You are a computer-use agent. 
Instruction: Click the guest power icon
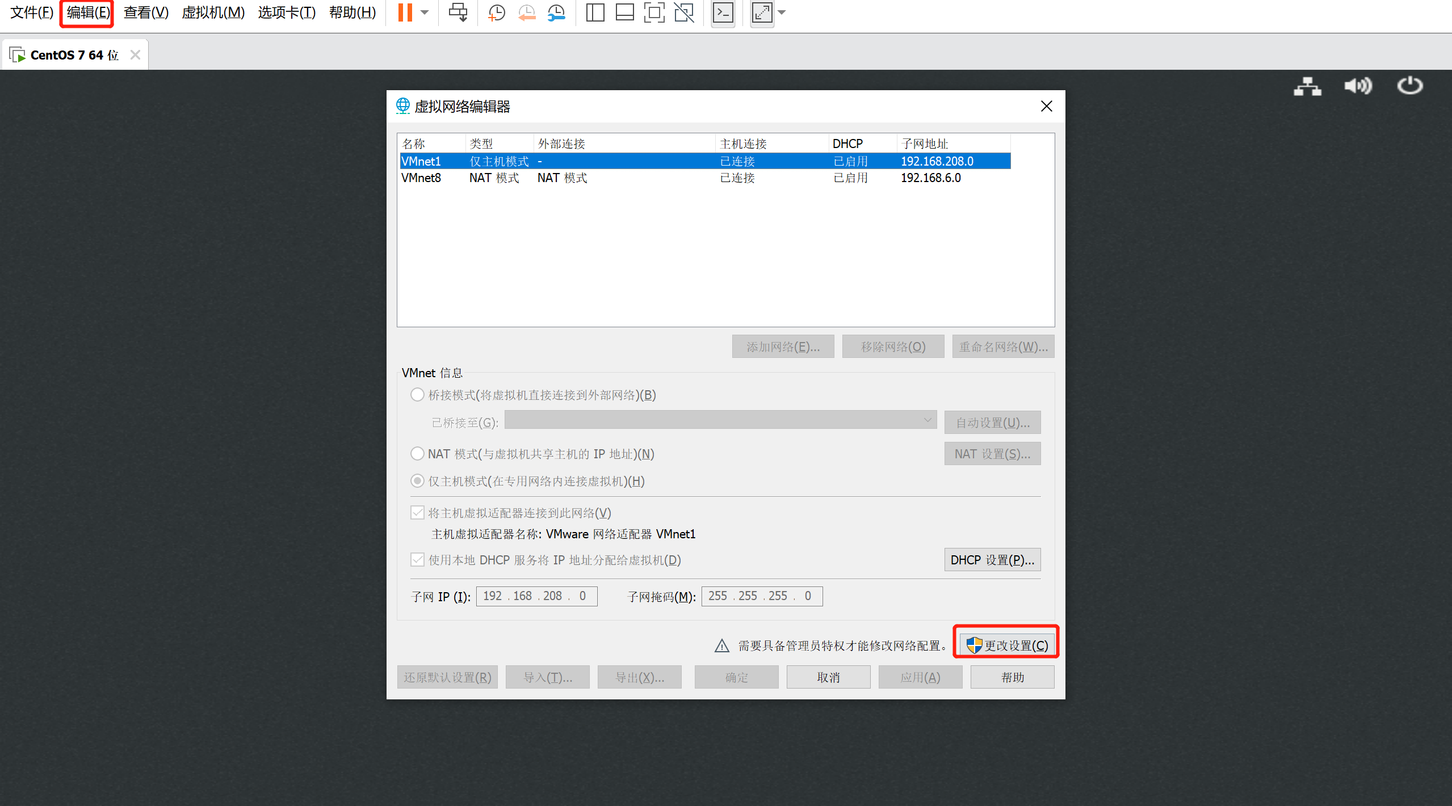[x=1409, y=86]
